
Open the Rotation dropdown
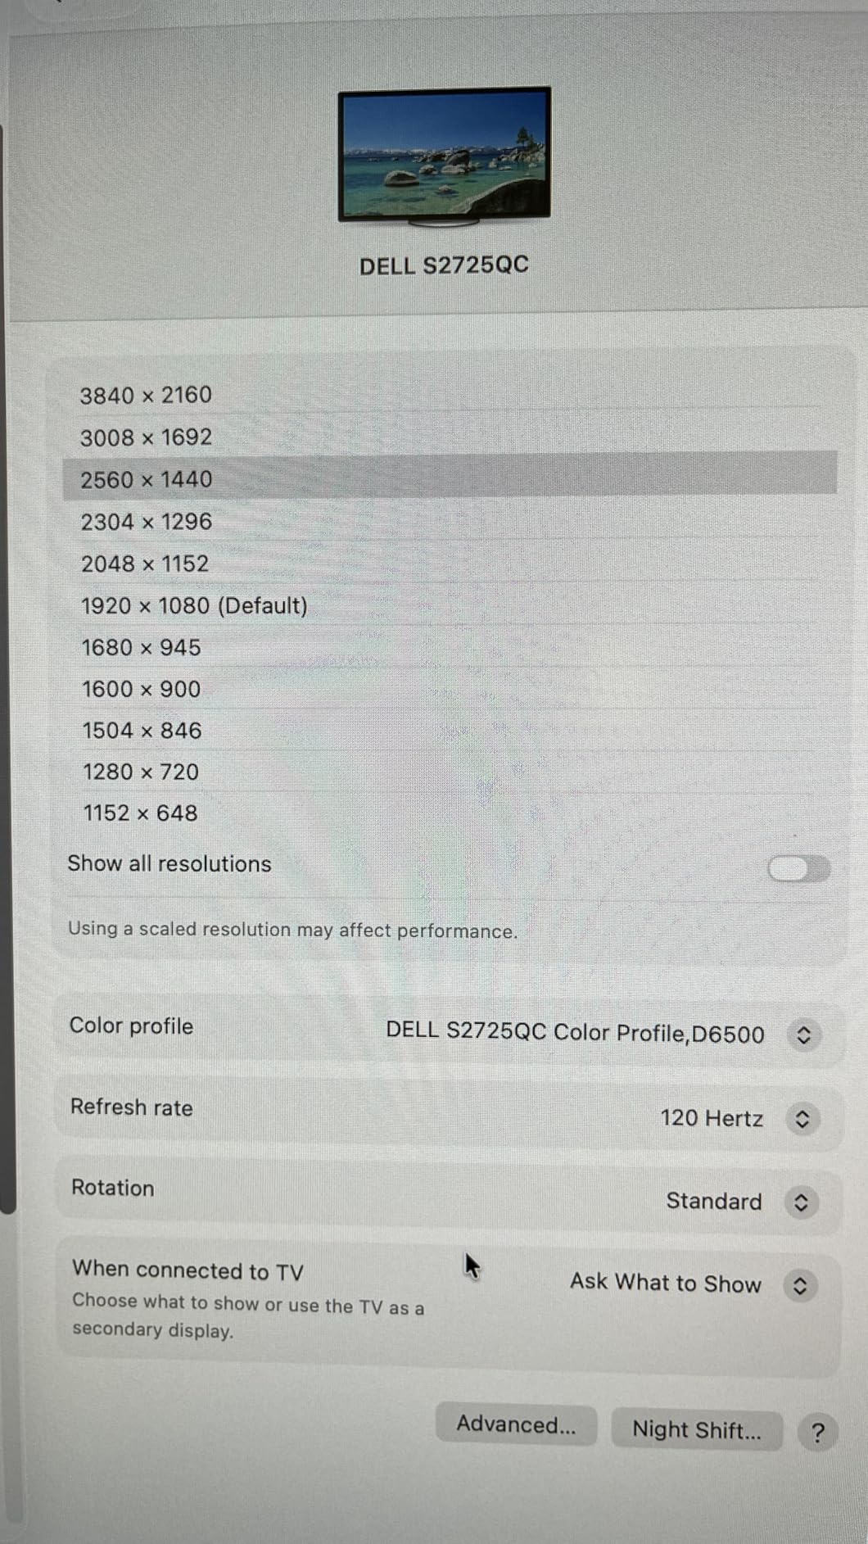coord(802,1202)
